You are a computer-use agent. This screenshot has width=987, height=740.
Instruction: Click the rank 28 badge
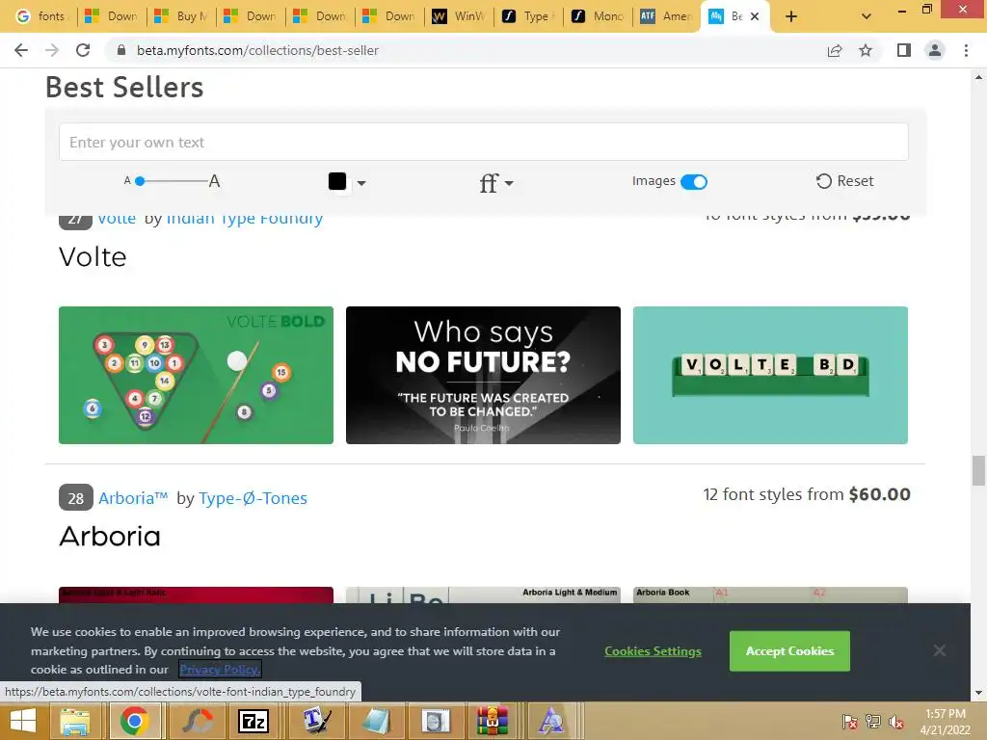click(x=75, y=498)
